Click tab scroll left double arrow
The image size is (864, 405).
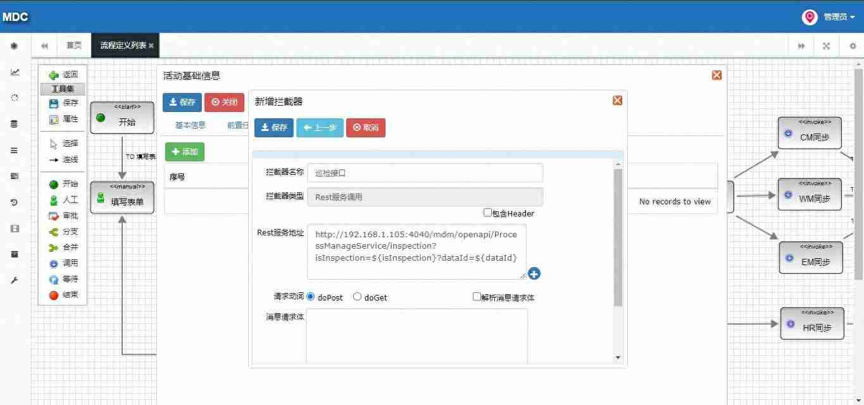44,46
